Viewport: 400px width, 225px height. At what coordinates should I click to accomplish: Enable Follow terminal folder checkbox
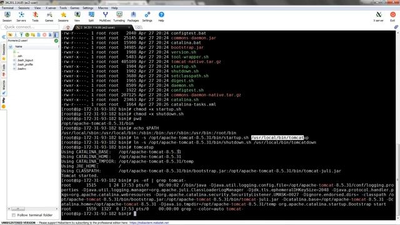14,215
